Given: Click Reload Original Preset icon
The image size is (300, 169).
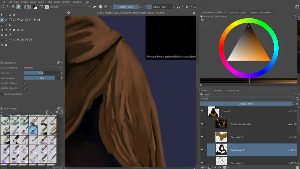Looking at the screenshot, I should tap(106, 7).
